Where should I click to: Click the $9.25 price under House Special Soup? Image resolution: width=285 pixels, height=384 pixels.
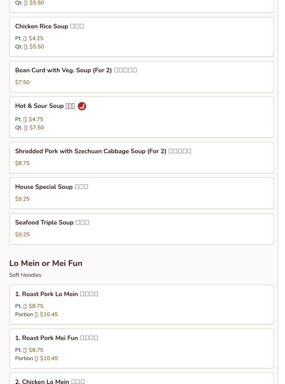pyautogui.click(x=22, y=199)
